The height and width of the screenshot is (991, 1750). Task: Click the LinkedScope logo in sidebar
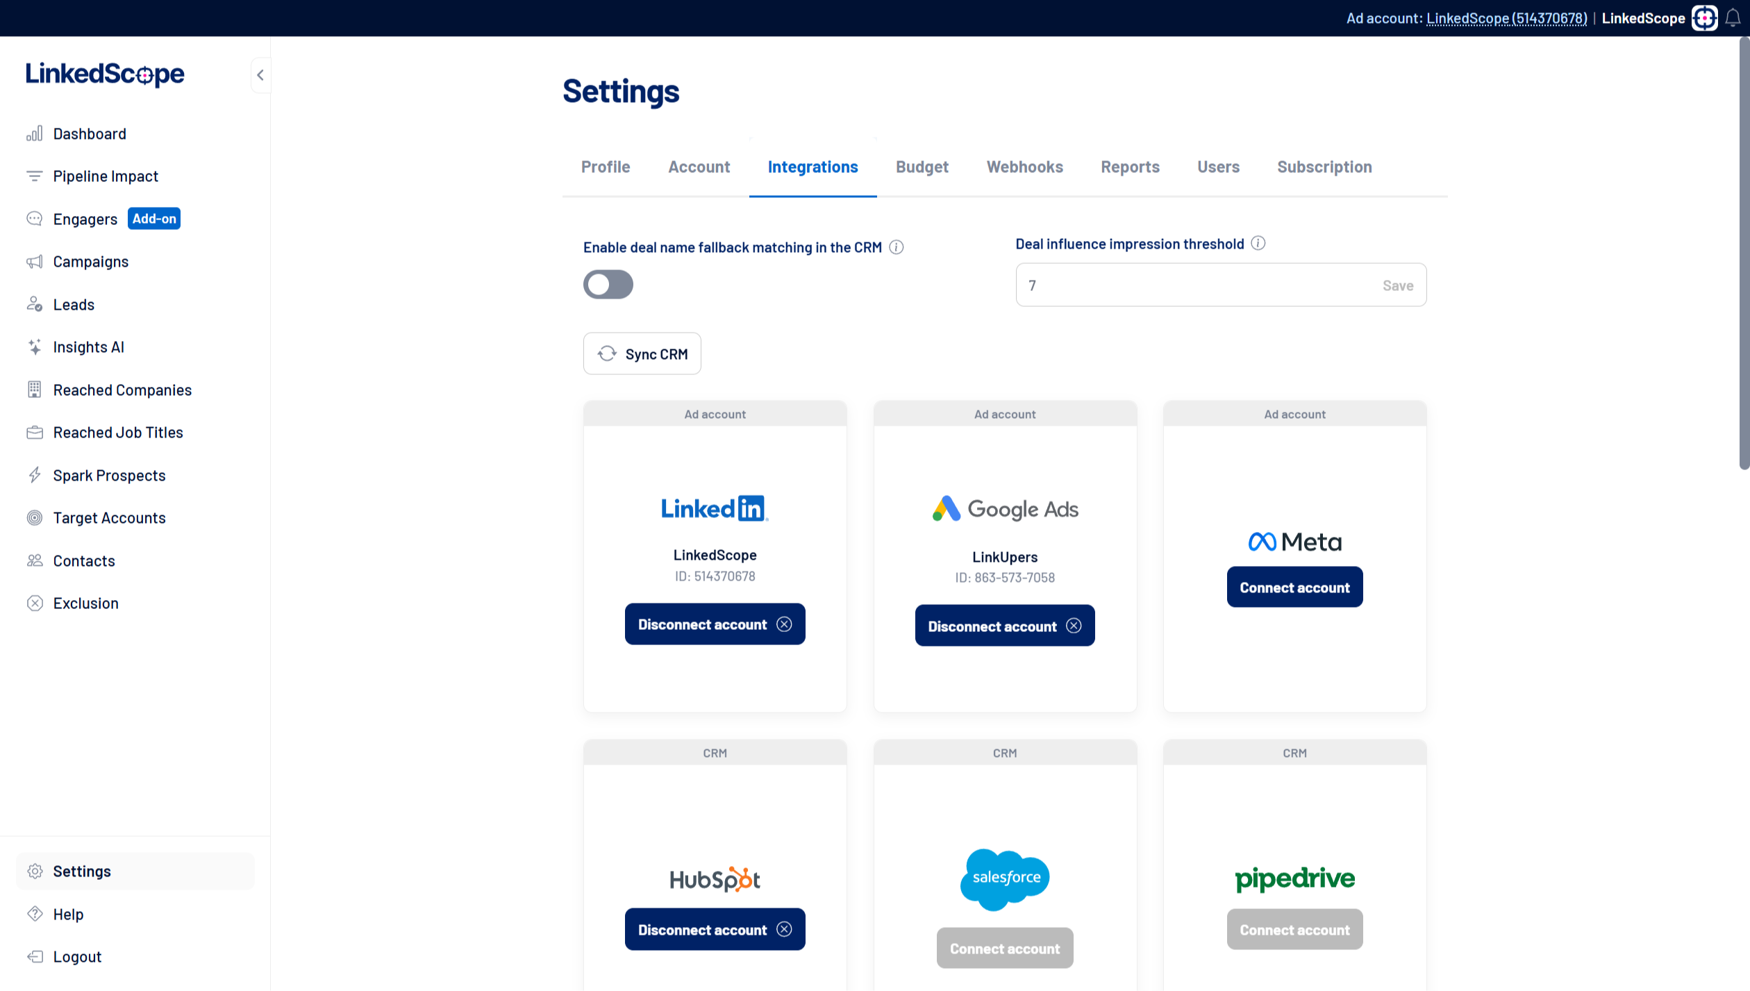[x=105, y=74]
